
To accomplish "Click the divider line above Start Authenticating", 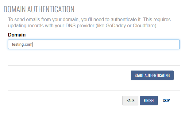I will [94, 65].
